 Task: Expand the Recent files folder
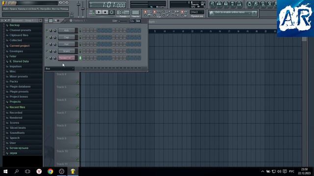click(x=17, y=107)
